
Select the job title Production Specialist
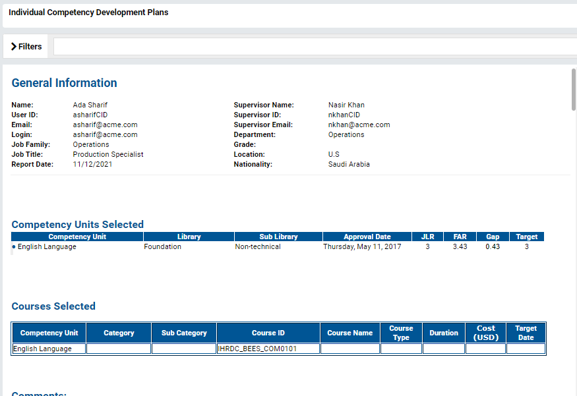click(x=108, y=154)
